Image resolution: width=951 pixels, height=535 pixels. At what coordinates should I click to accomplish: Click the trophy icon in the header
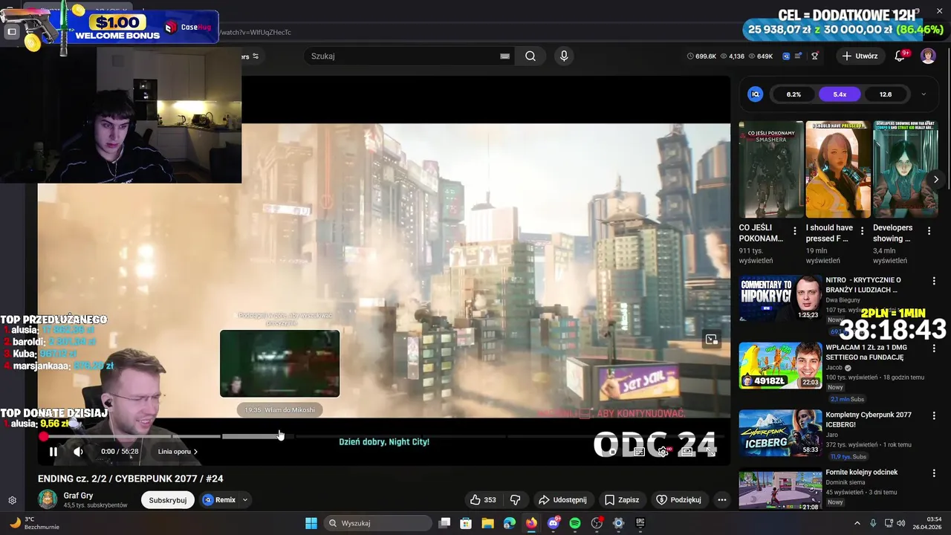815,56
